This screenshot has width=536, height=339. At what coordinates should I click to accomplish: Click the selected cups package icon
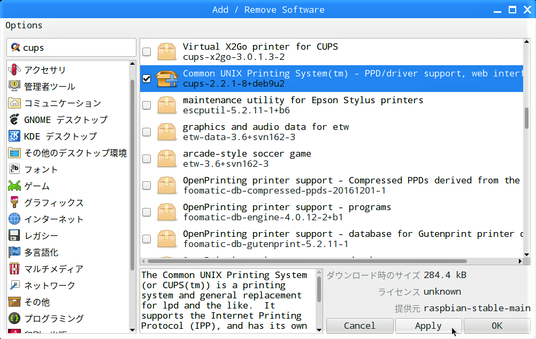tap(166, 78)
